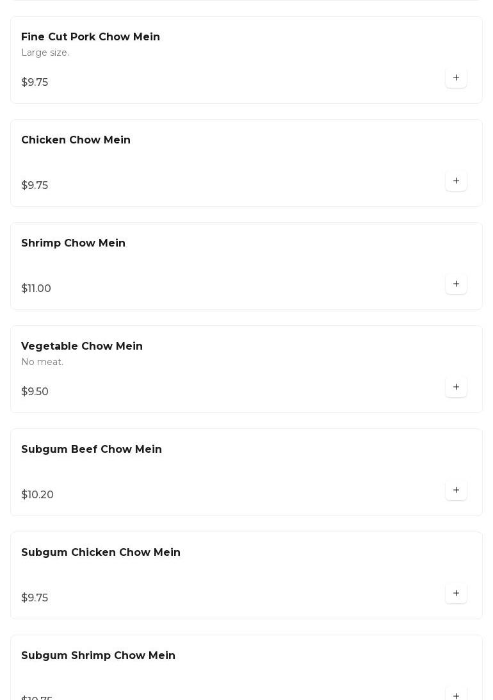
Task: Select Subgum Shrimp Chow Mein title
Action: 98,656
